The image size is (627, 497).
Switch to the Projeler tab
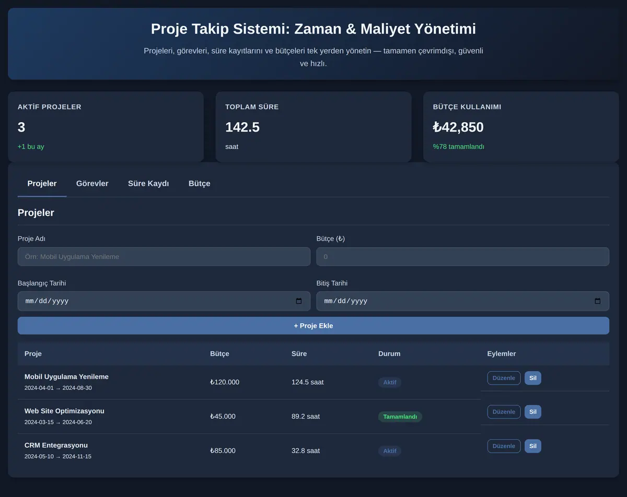tap(42, 184)
